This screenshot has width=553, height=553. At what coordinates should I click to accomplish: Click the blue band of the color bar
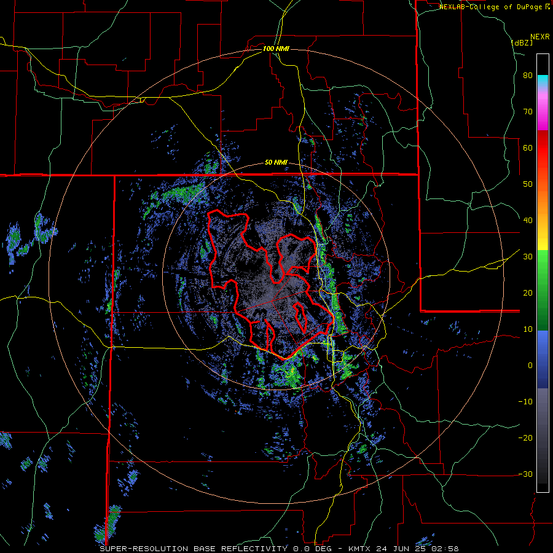click(x=543, y=359)
